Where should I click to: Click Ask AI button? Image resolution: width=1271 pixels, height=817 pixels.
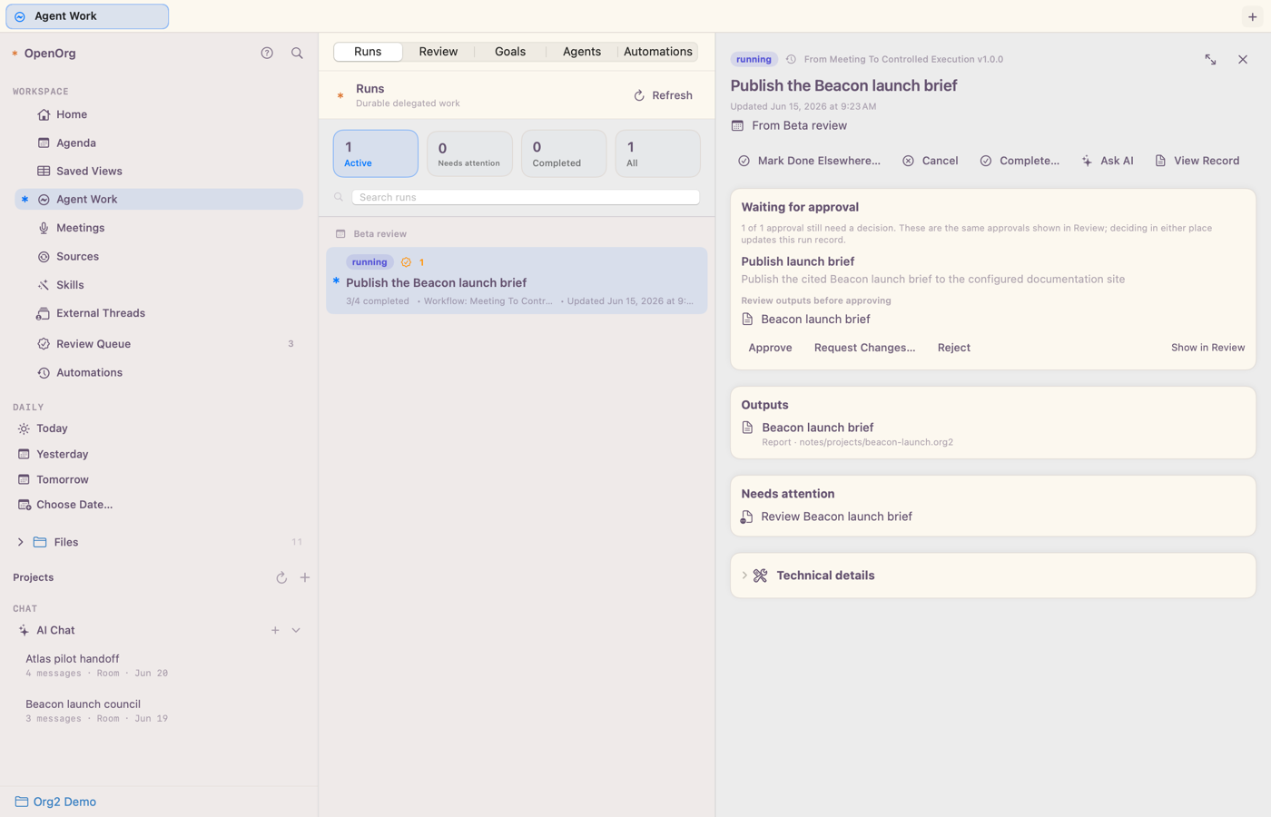pyautogui.click(x=1108, y=161)
